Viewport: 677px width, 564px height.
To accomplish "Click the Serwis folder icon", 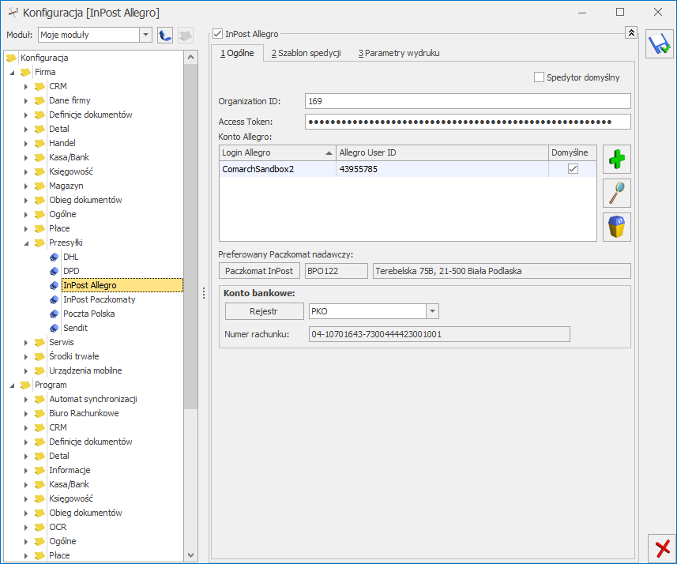I will tap(39, 343).
